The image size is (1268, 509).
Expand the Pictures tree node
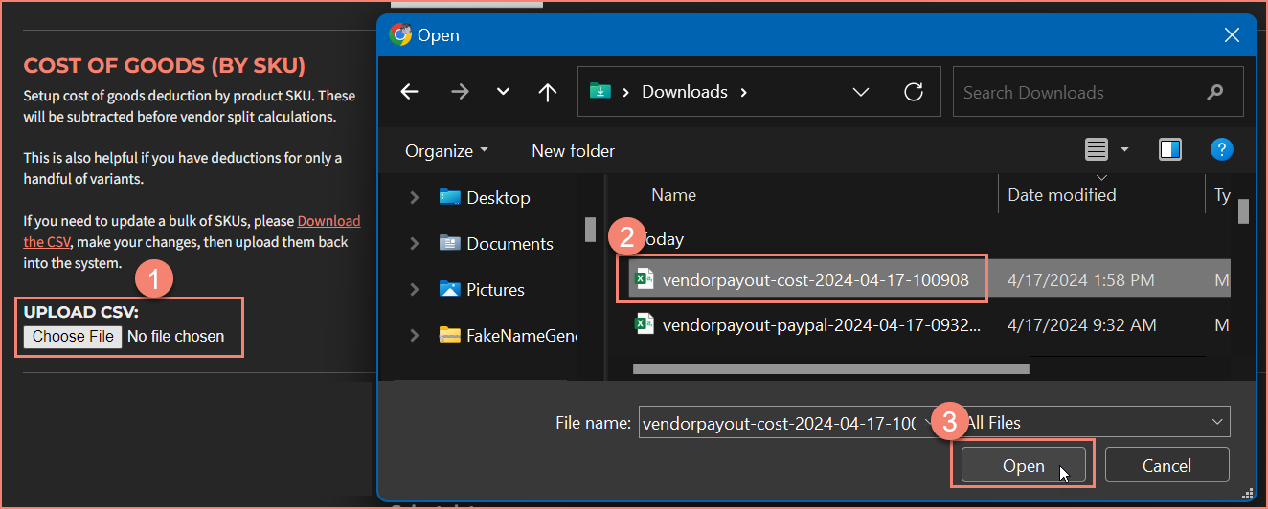click(415, 289)
